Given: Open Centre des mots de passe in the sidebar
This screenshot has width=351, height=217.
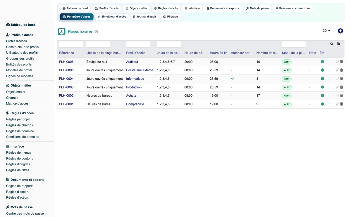Looking at the screenshot, I should (25, 213).
